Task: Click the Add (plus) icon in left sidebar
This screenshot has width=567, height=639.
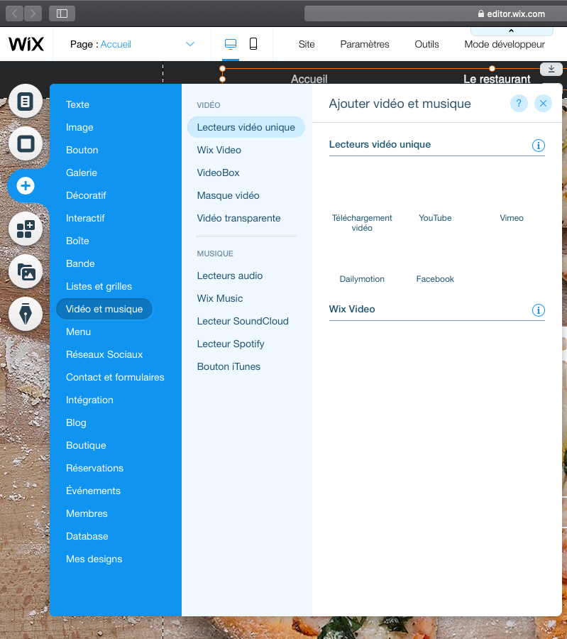Action: point(26,186)
